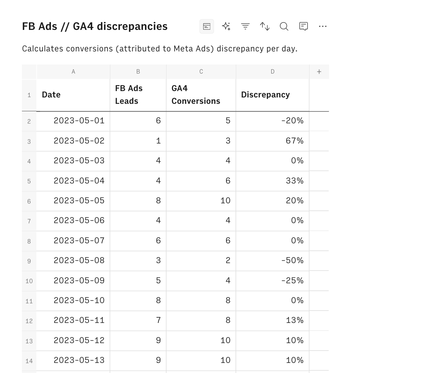This screenshot has height=373, width=434.
Task: Select the 2023-05-10 date cell
Action: coord(73,301)
